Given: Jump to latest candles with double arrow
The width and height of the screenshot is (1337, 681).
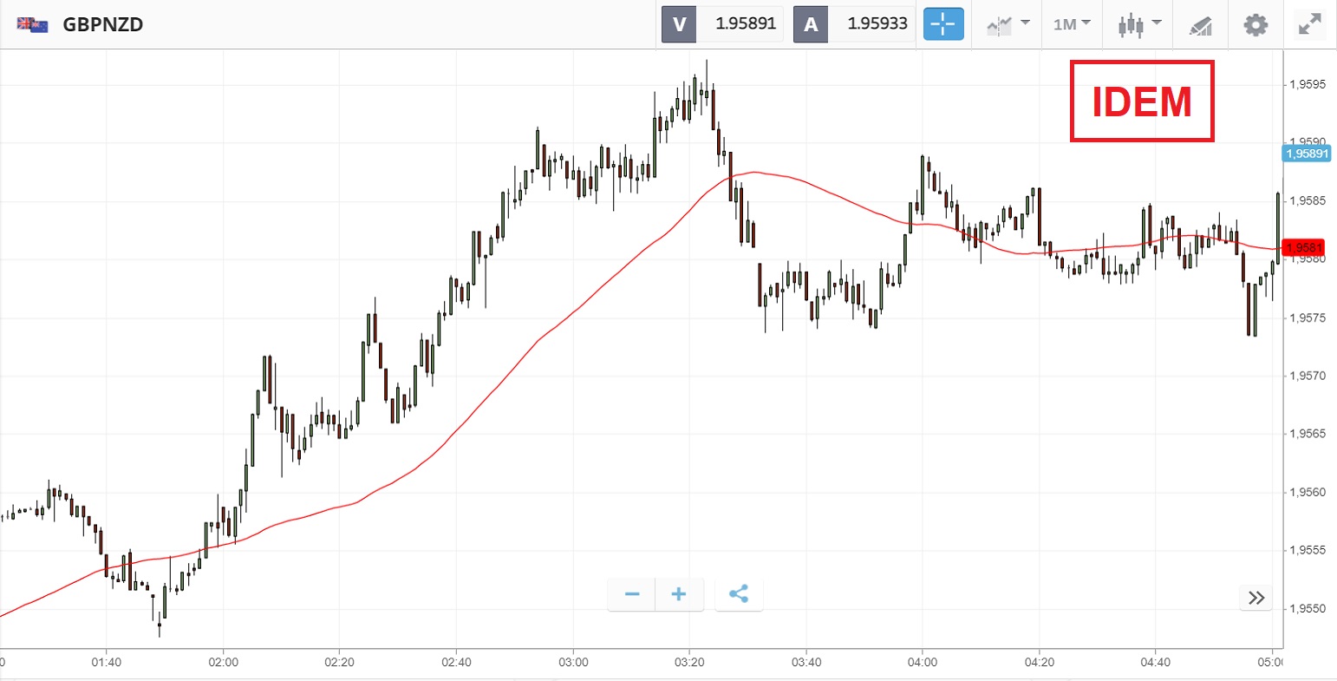Looking at the screenshot, I should coord(1256,598).
